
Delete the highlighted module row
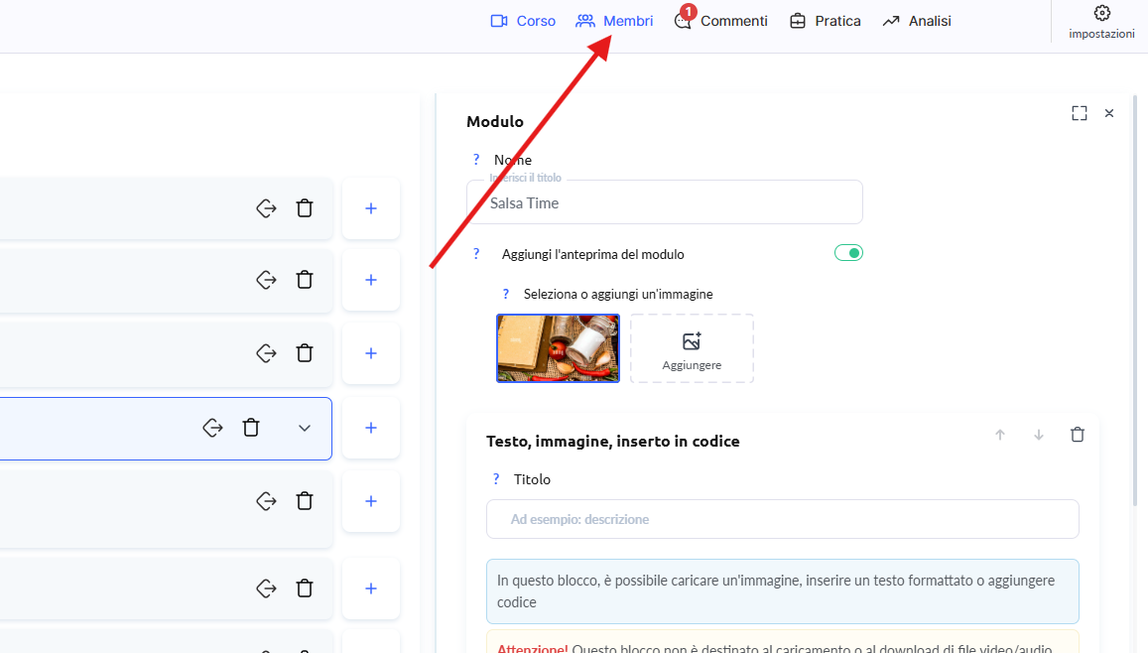point(252,428)
